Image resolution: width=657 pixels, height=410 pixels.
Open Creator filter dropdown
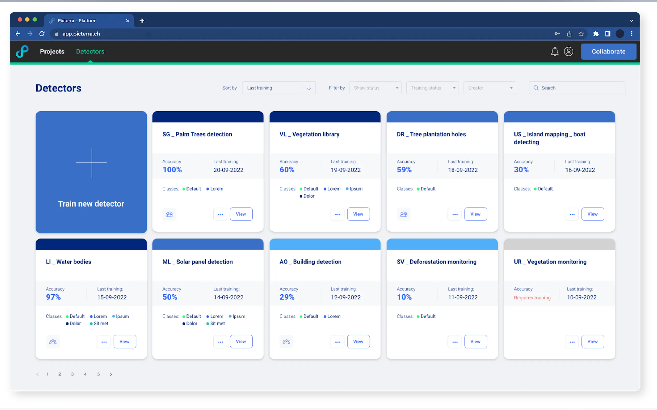[489, 88]
